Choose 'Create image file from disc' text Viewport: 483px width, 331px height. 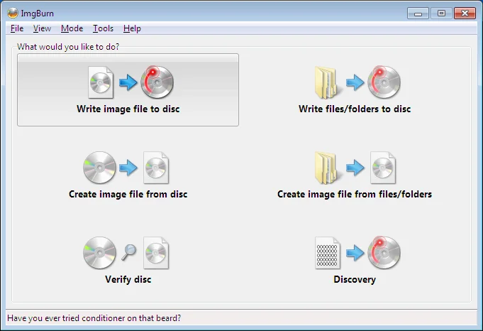128,194
